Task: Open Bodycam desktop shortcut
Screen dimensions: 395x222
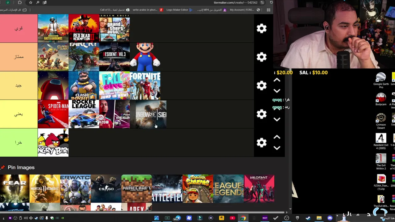Action: [381, 100]
